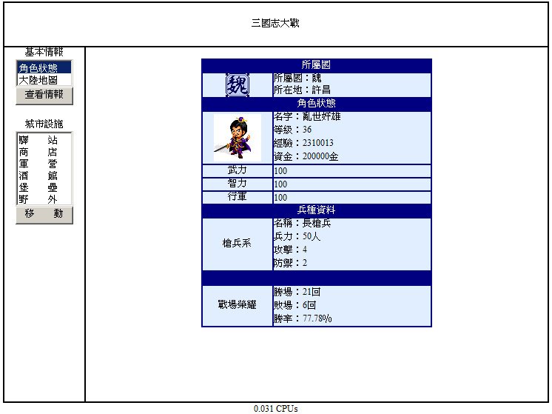Click the 名字：亂世奸雄 text
This screenshot has height=414, width=552.
coord(307,116)
